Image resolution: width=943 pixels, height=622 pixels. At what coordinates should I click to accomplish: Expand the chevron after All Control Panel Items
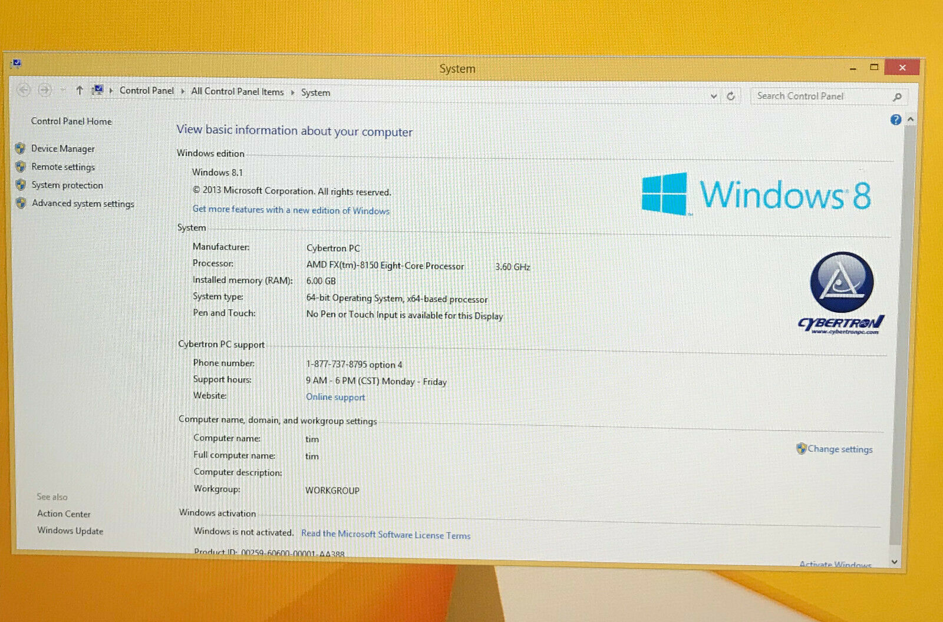292,92
